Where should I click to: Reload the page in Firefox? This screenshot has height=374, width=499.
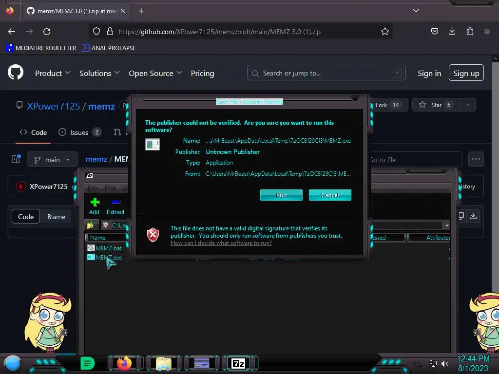(x=47, y=32)
